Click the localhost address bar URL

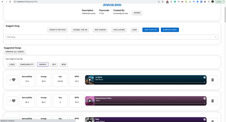27,2
